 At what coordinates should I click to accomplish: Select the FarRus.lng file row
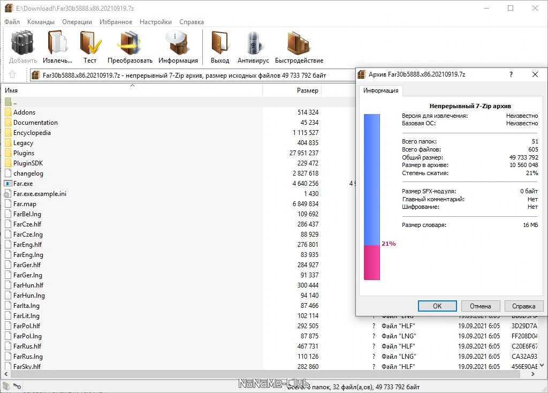pos(271,356)
